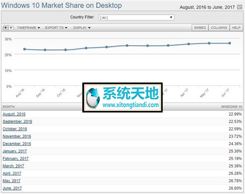The width and height of the screenshot is (245, 194).
Task: Go to next period with right arrow
Action: pos(11,28)
